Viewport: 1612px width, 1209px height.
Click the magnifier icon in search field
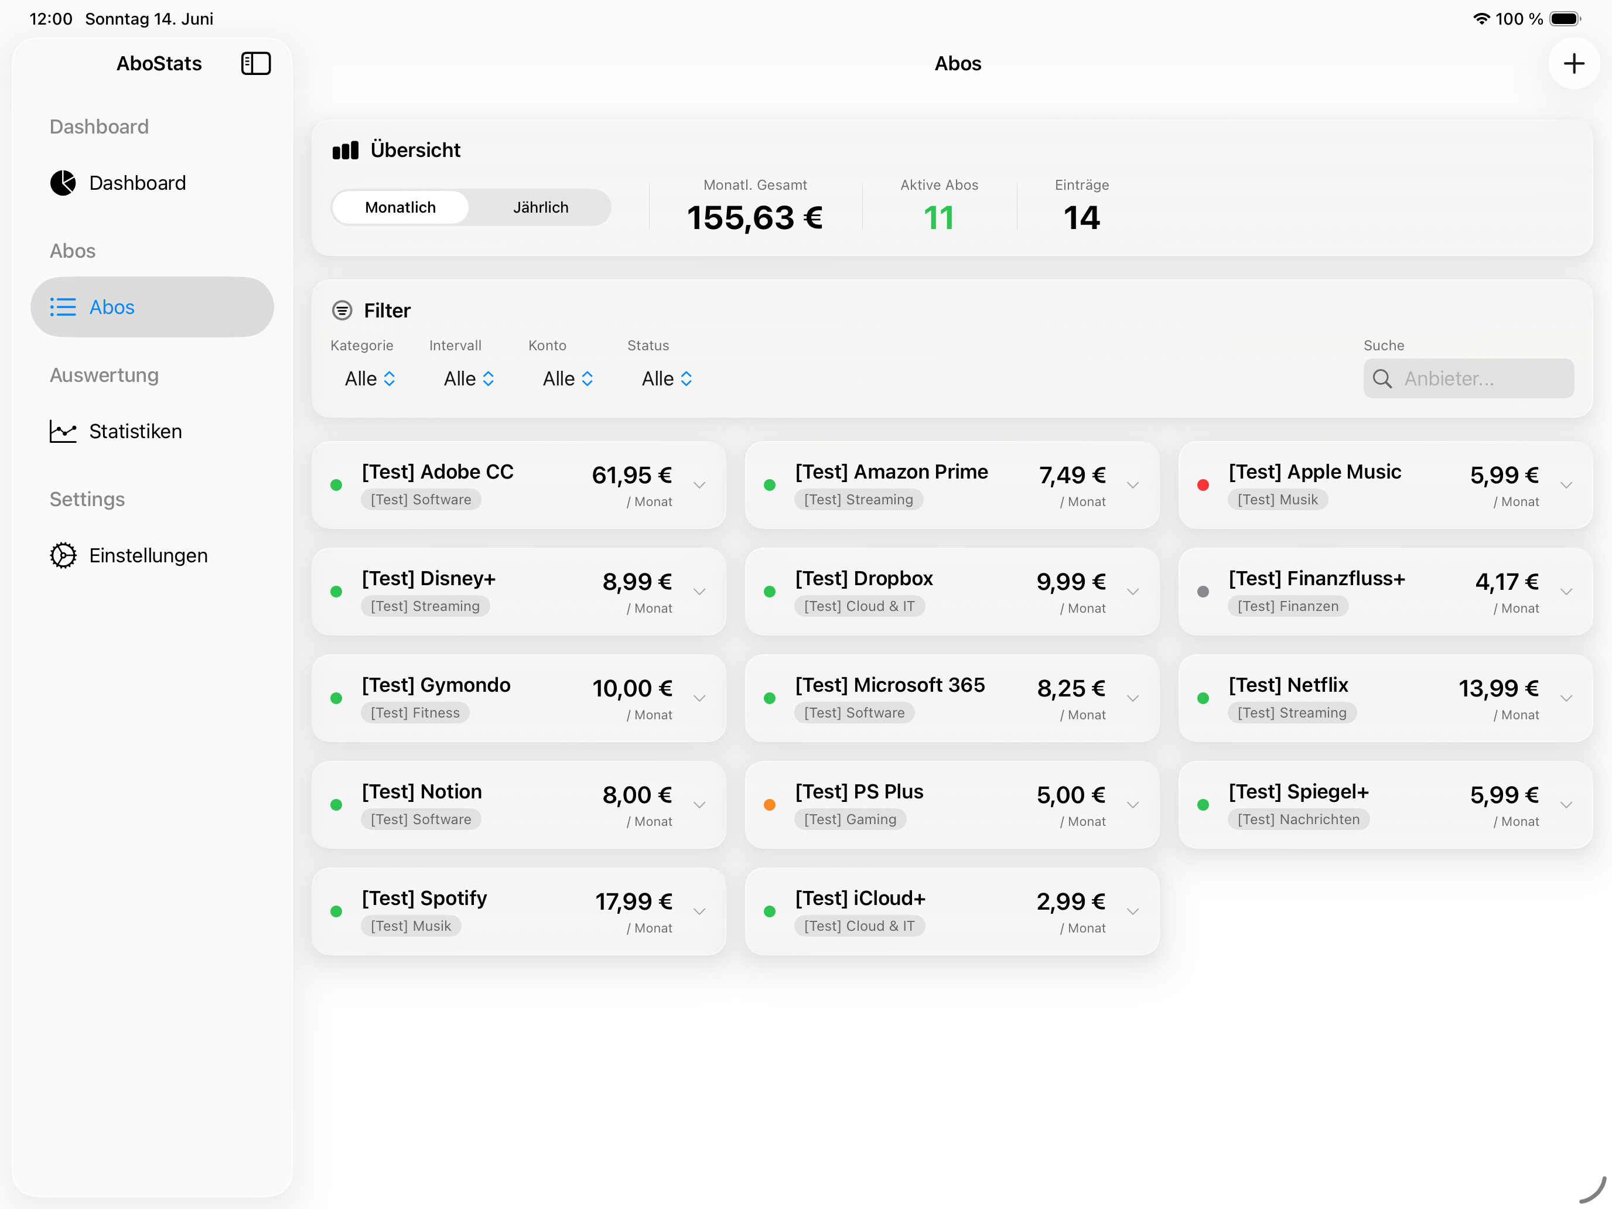pyautogui.click(x=1382, y=378)
